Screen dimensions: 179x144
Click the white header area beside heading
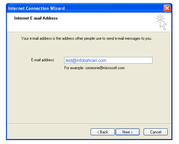103,22
